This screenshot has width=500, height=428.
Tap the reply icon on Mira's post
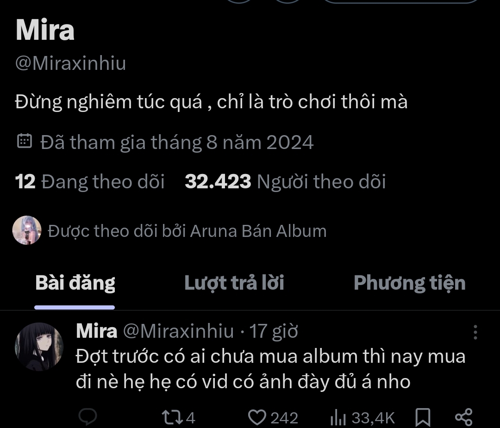coord(87,417)
